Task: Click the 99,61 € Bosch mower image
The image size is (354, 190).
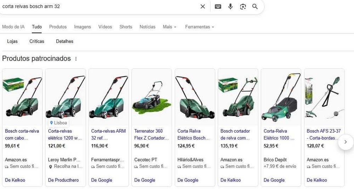Action: 22,97
